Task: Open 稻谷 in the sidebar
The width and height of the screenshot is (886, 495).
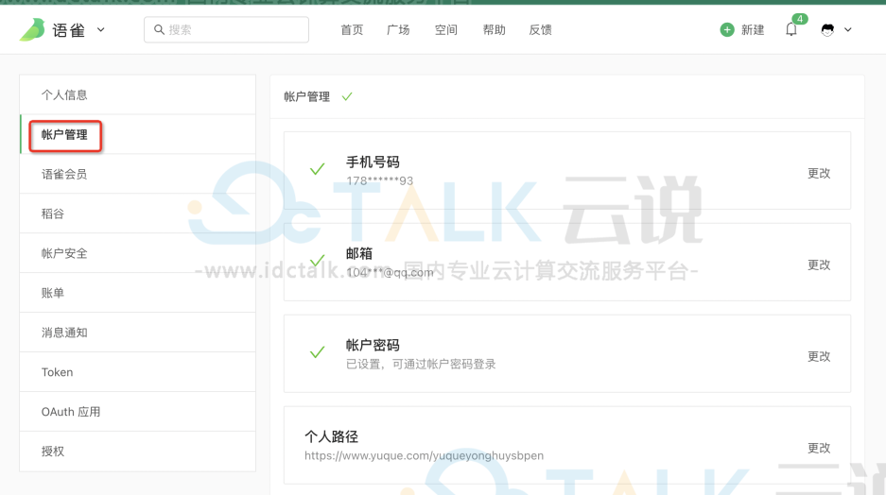Action: (137, 213)
